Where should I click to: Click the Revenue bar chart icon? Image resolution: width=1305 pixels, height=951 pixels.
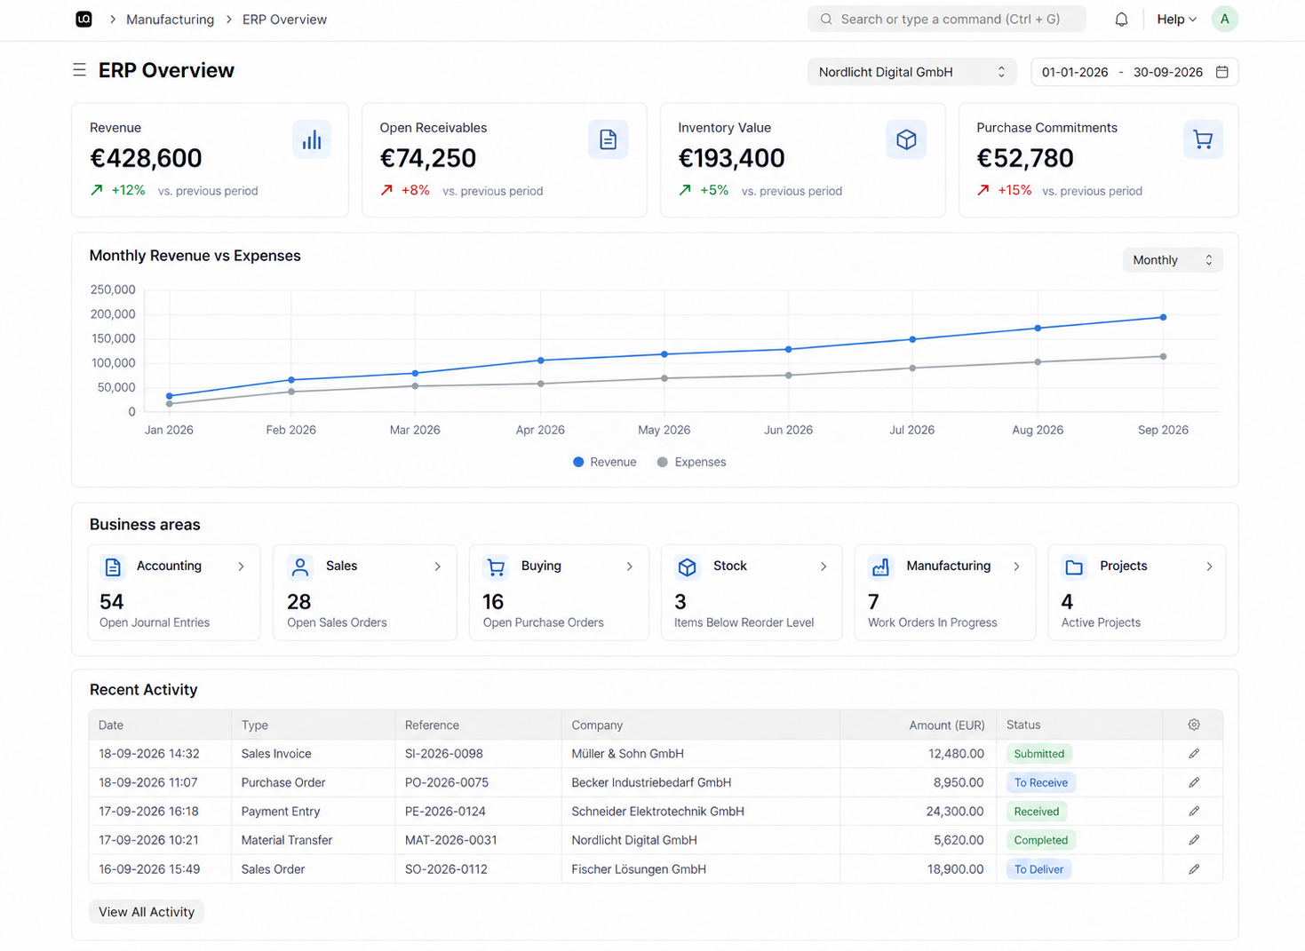pos(312,139)
